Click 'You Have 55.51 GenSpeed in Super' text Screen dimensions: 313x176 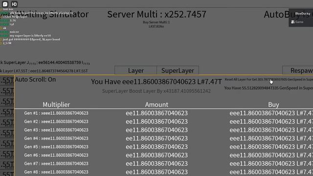tap(268, 88)
